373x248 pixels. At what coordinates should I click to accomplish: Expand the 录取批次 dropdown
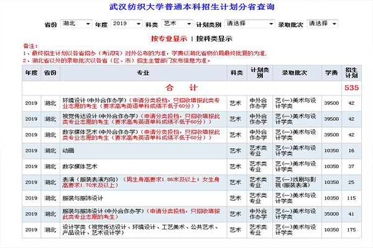pos(322,24)
